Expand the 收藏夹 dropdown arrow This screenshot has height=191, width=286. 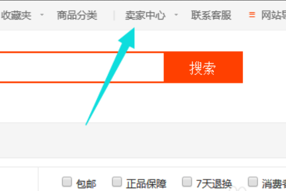42,15
